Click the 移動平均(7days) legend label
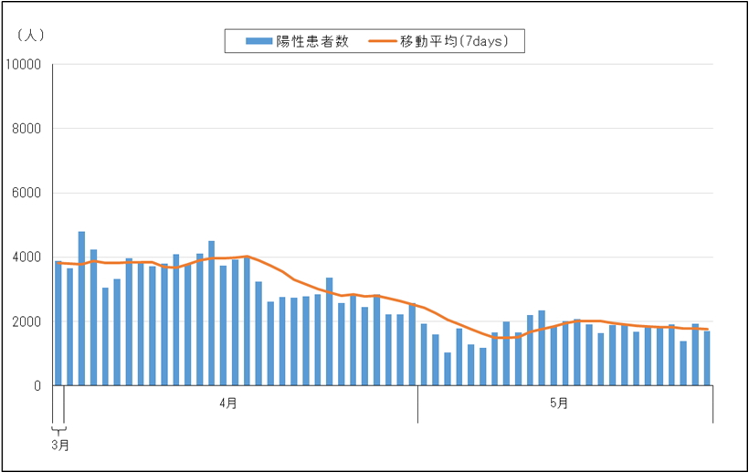 [x=454, y=41]
